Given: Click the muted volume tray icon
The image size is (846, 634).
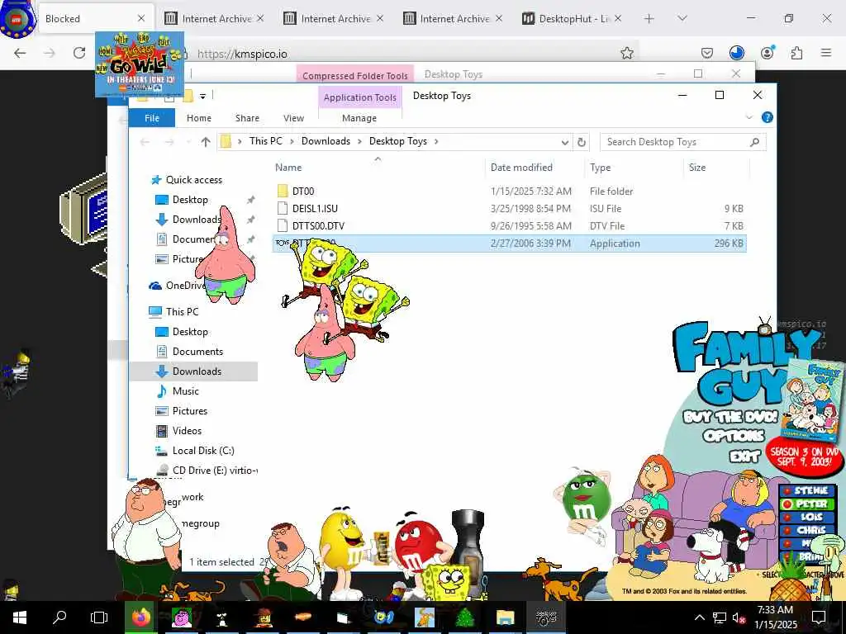Looking at the screenshot, I should (x=738, y=617).
